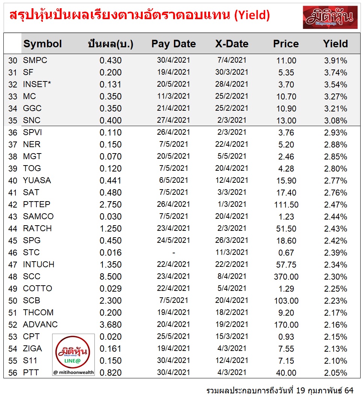The width and height of the screenshot is (364, 402).
Task: Click the footer note dated 19 กุมภาพันธ์ 64
Action: 280,390
